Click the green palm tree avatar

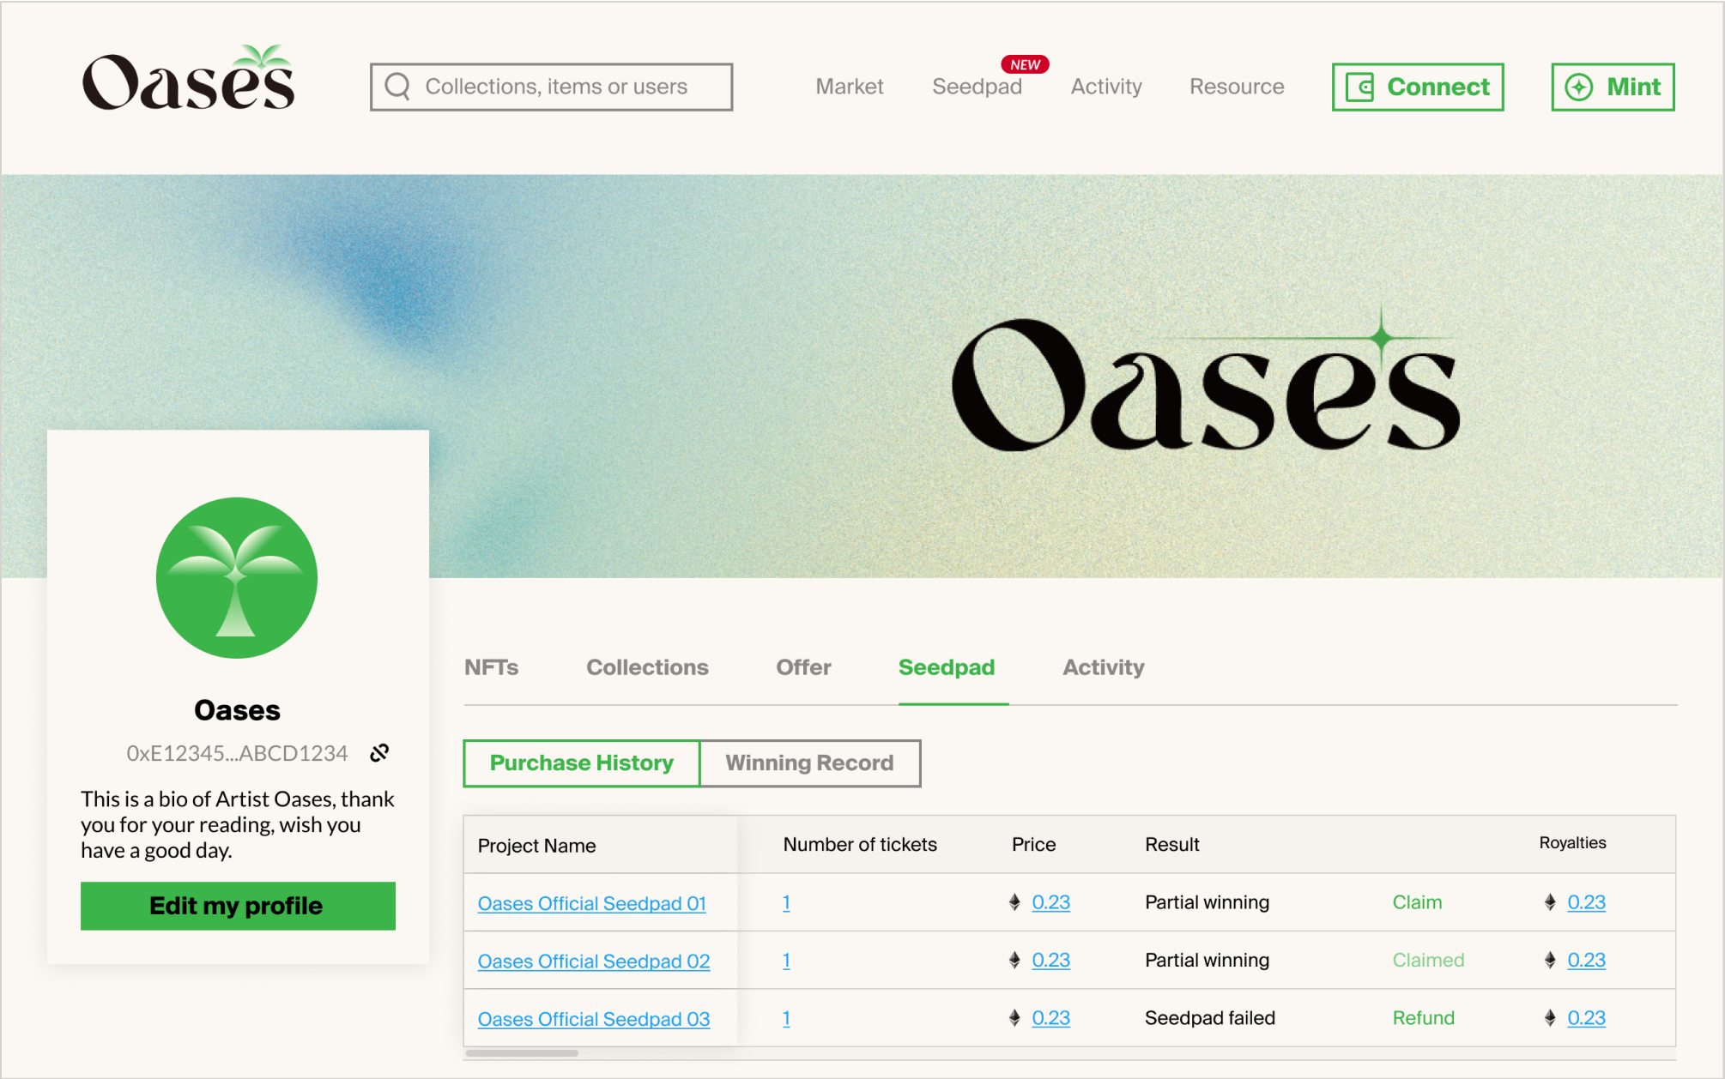coord(237,578)
